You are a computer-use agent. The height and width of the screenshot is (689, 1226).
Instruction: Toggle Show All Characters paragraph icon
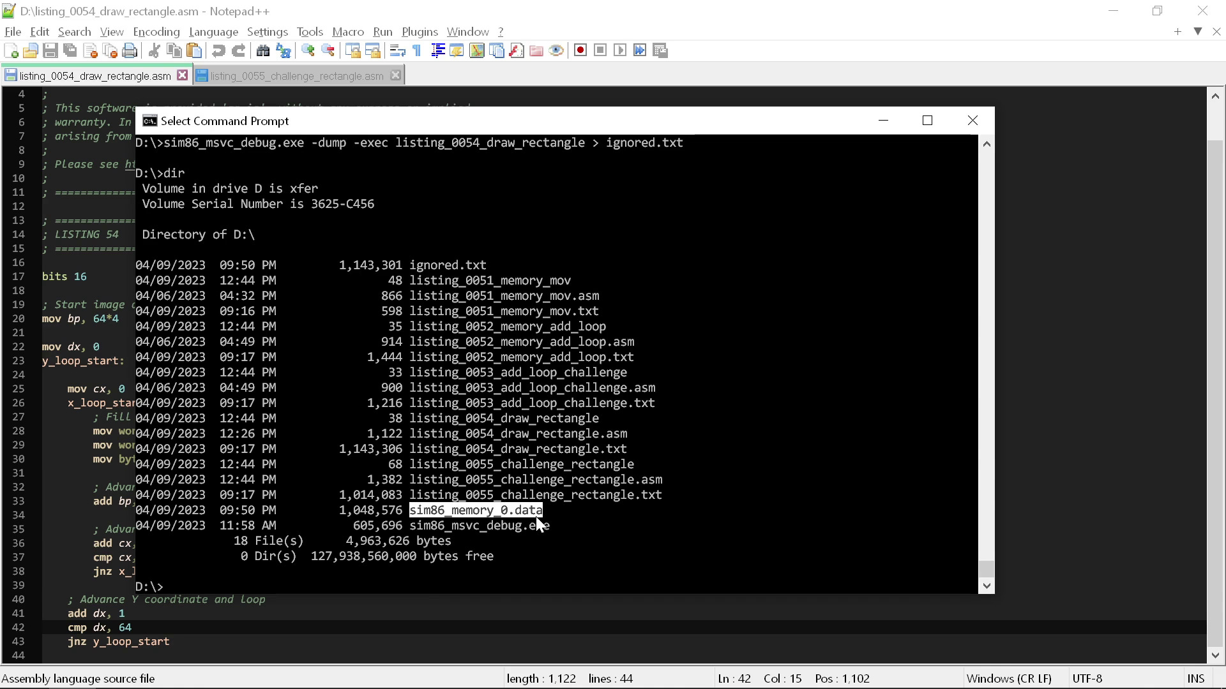click(x=416, y=50)
